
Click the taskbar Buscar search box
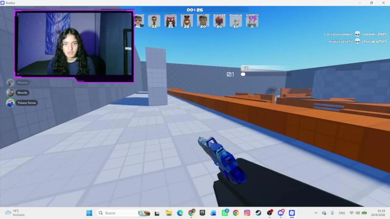tap(124, 213)
